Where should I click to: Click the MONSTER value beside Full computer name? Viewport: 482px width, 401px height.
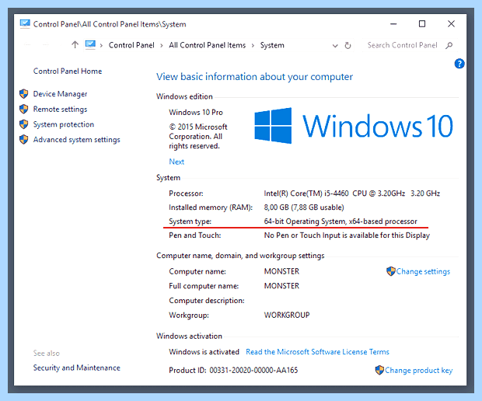(281, 286)
